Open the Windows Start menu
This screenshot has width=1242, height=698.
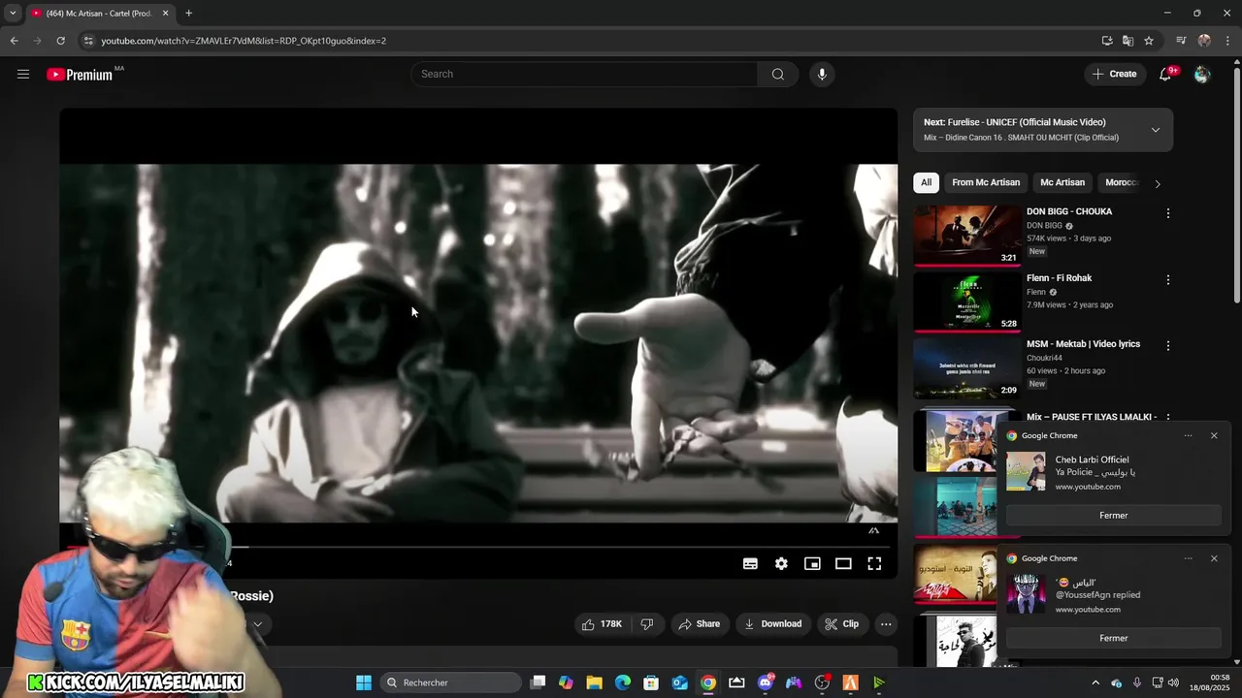click(364, 682)
